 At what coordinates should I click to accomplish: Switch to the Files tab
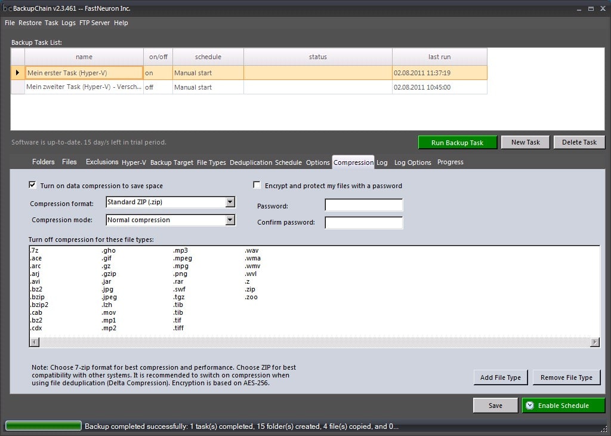(x=69, y=162)
